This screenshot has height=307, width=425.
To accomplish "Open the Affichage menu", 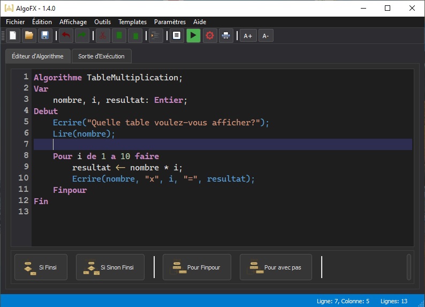I will (73, 21).
